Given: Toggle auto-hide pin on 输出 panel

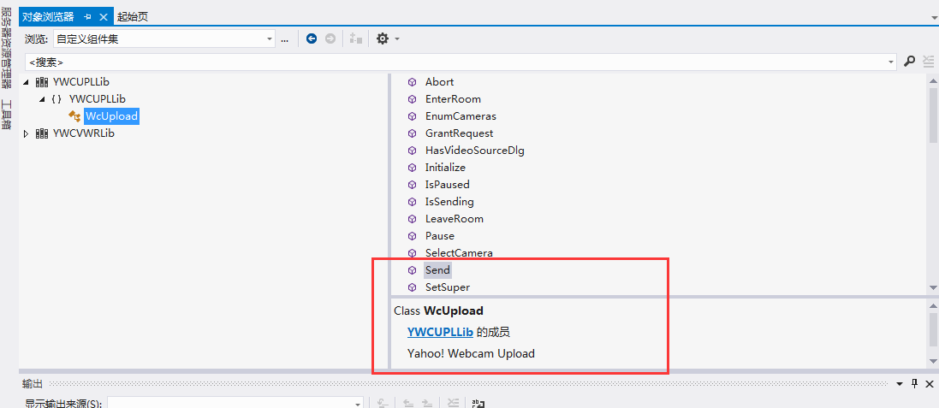Looking at the screenshot, I should coord(914,384).
